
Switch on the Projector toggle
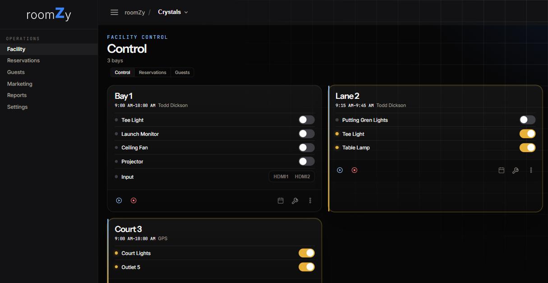tap(307, 161)
